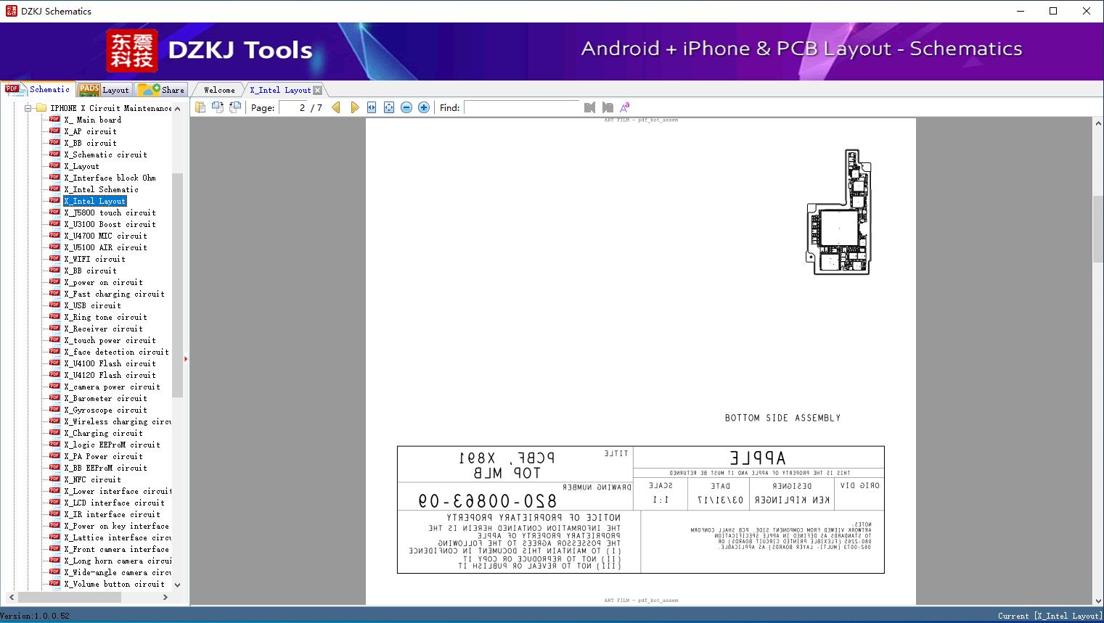The image size is (1104, 623).
Task: Open X_Charging circuit
Action: tap(103, 433)
